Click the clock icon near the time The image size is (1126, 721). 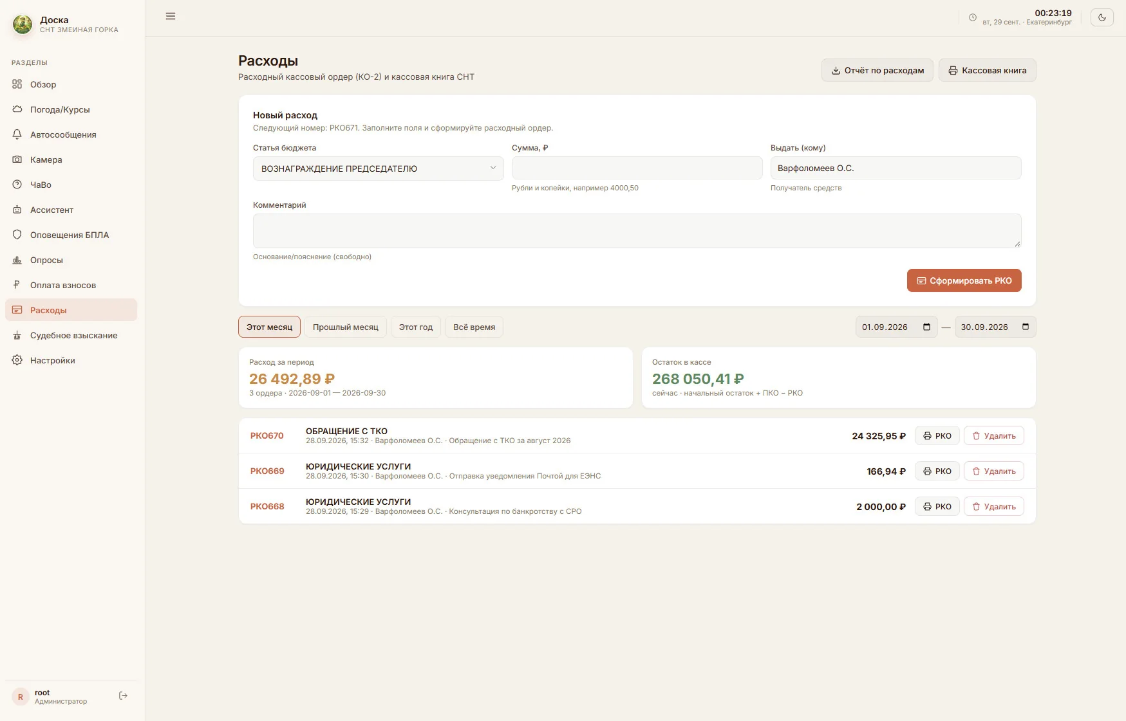(x=973, y=17)
